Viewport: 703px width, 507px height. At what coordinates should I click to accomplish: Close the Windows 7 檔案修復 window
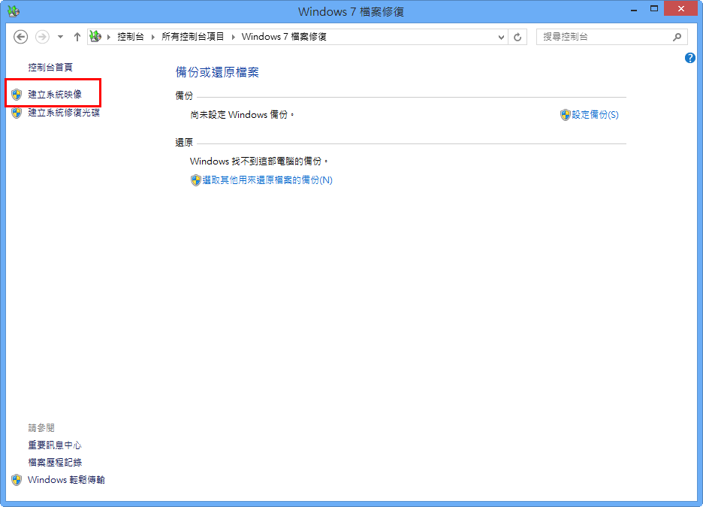pyautogui.click(x=680, y=8)
